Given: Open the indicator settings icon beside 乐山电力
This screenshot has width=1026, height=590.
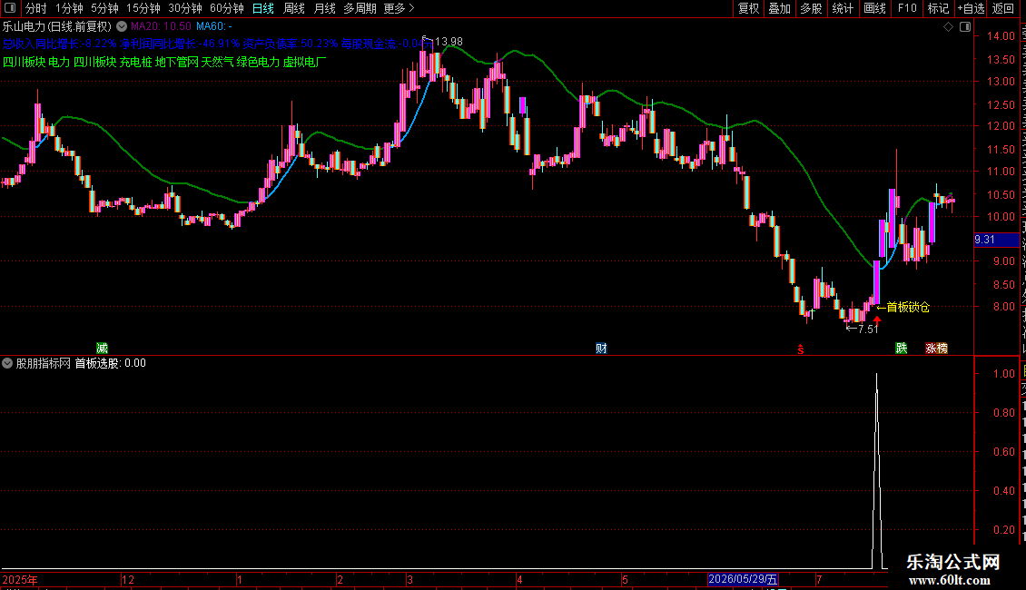Looking at the screenshot, I should point(122,26).
